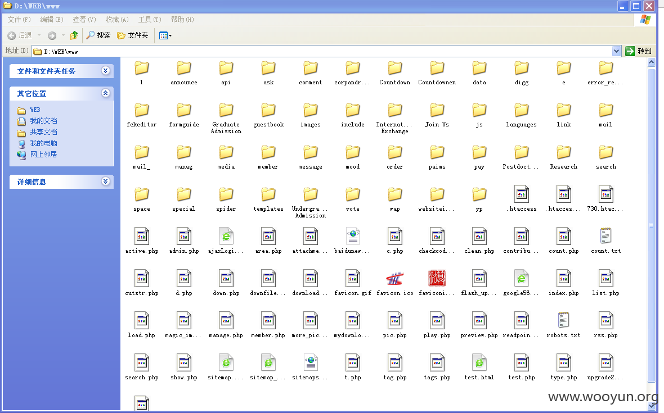Open 我的文档 from sidebar
Image resolution: width=664 pixels, height=413 pixels.
pos(43,121)
